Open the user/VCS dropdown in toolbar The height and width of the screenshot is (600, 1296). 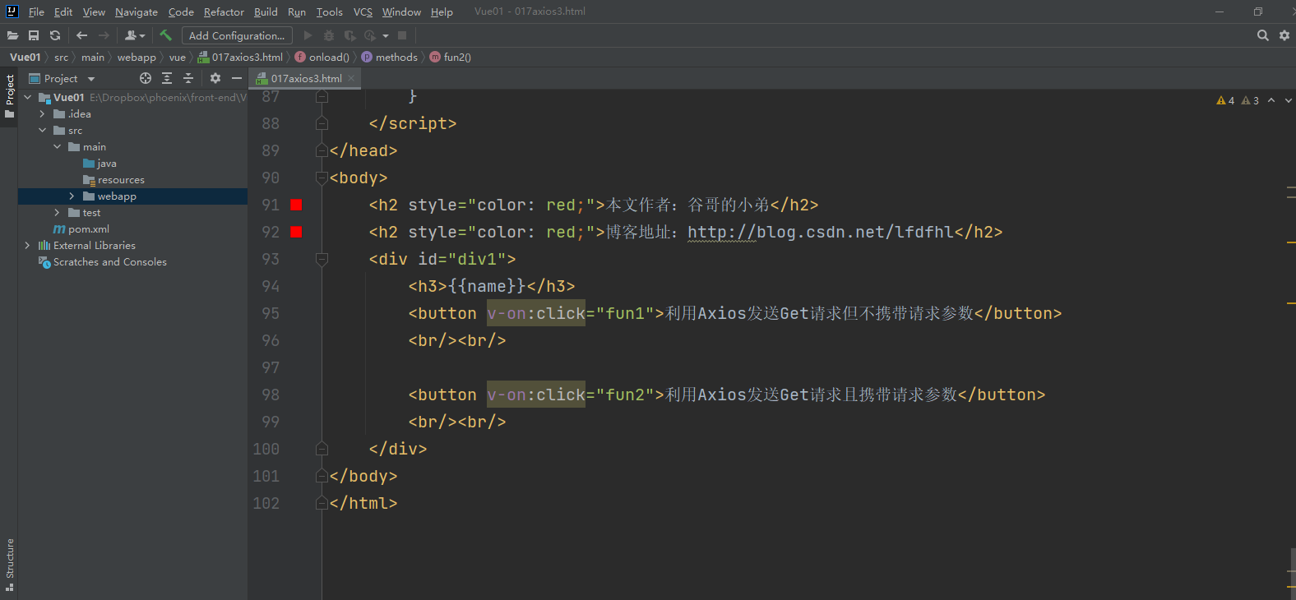(135, 35)
